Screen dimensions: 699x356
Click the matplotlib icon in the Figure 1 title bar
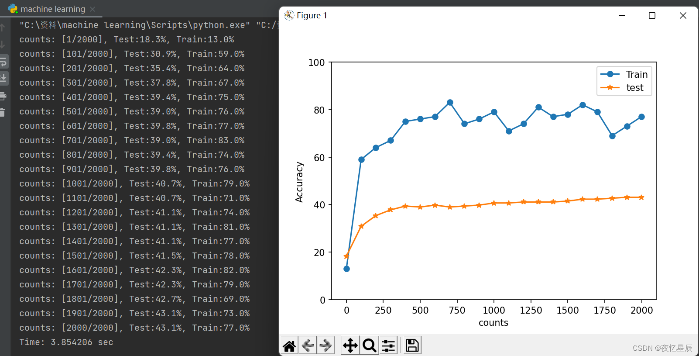(x=289, y=15)
